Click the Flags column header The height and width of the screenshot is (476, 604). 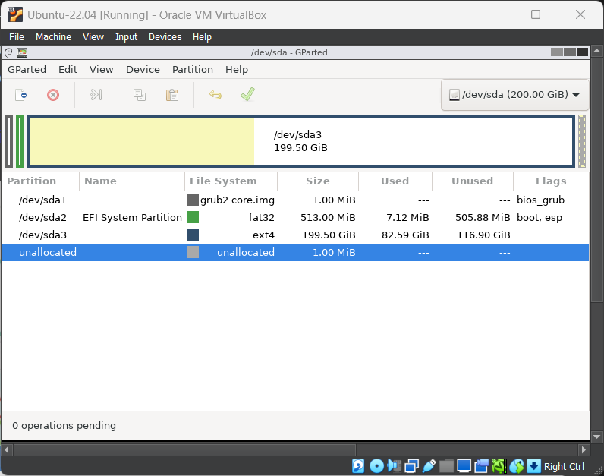click(551, 181)
